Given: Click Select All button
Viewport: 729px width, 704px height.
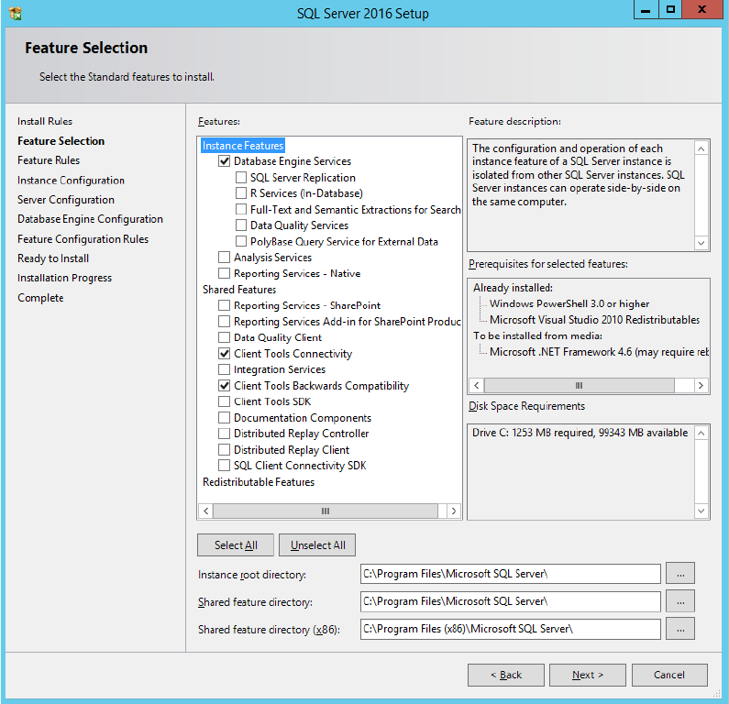Looking at the screenshot, I should 236,545.
